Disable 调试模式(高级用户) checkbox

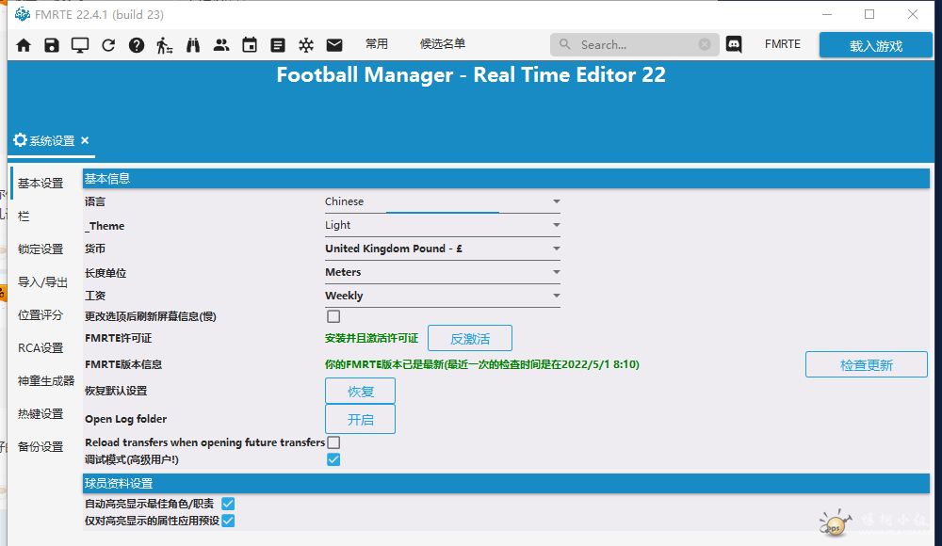click(333, 459)
